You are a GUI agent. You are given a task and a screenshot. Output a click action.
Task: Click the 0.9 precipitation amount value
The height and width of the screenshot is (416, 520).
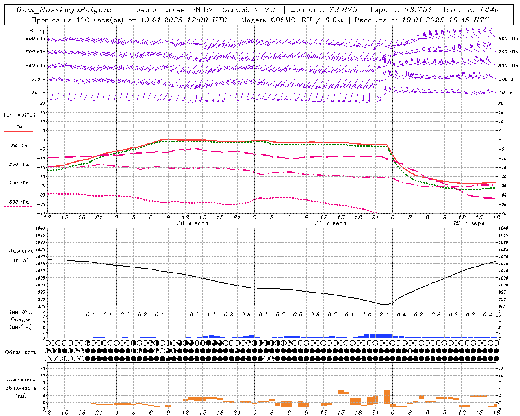246,314
